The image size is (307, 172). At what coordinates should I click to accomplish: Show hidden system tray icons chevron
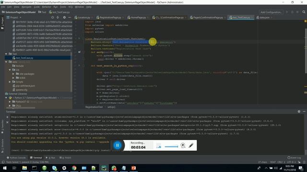266,168
